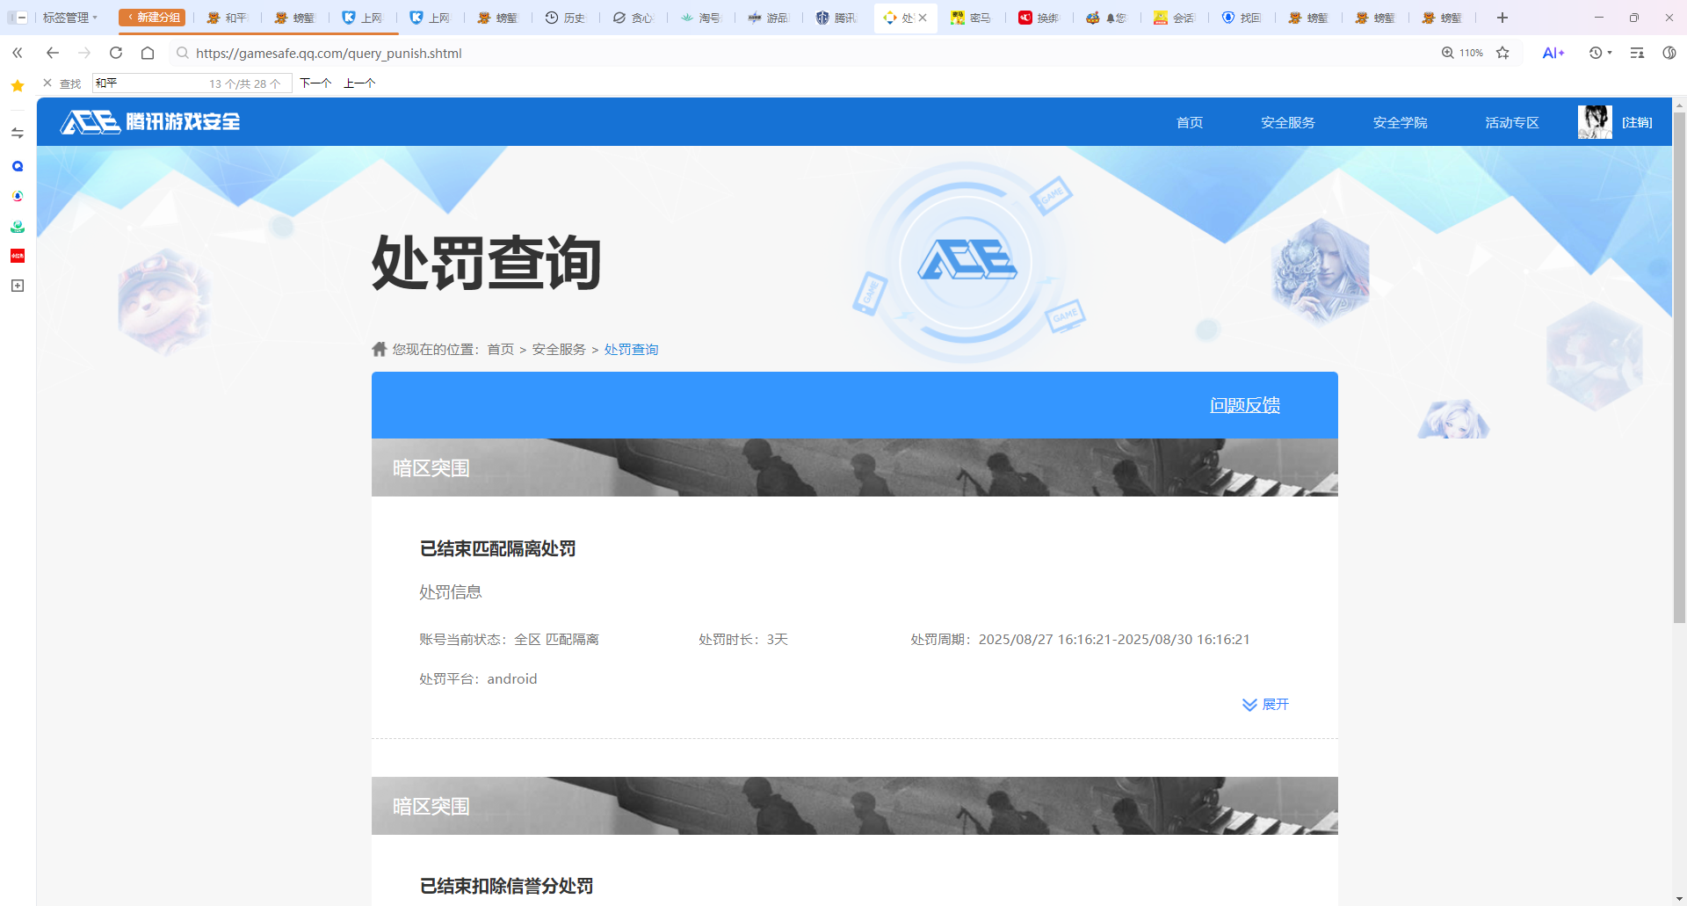Reload the current page
1687x906 pixels.
click(115, 53)
